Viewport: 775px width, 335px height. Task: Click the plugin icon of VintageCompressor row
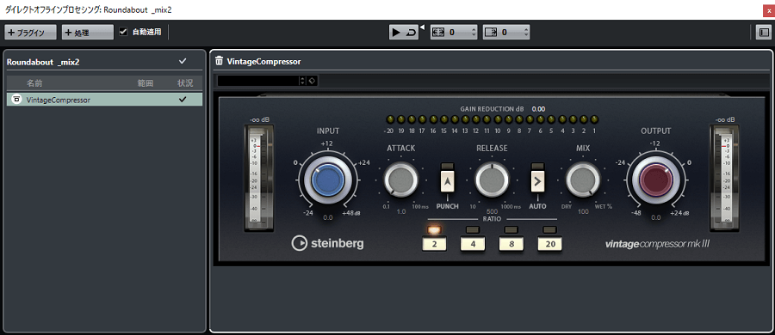tap(16, 100)
